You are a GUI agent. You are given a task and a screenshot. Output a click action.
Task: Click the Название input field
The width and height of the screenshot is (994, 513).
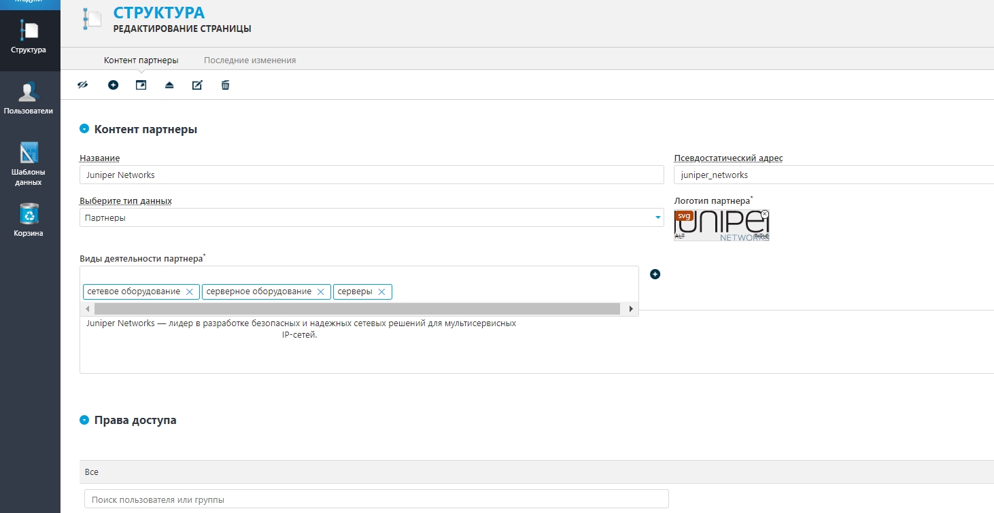(371, 175)
